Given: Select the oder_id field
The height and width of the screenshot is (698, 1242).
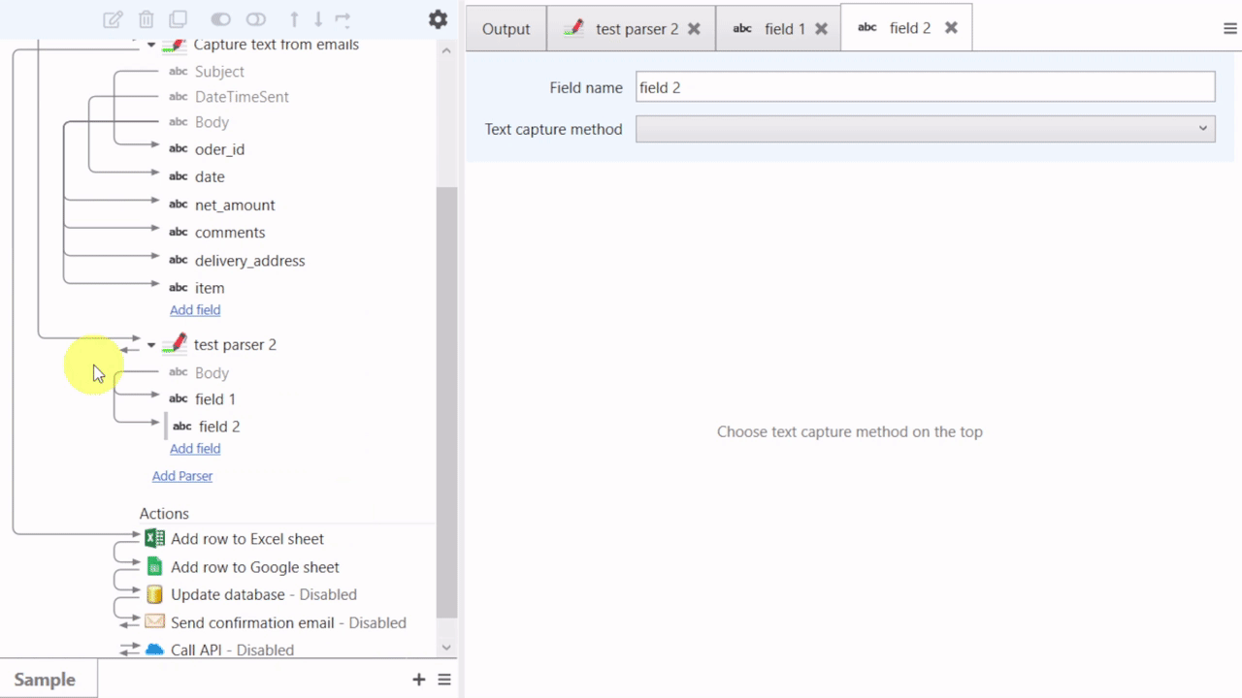Looking at the screenshot, I should [219, 149].
